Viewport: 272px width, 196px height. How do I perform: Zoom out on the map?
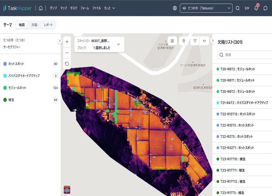[67, 53]
